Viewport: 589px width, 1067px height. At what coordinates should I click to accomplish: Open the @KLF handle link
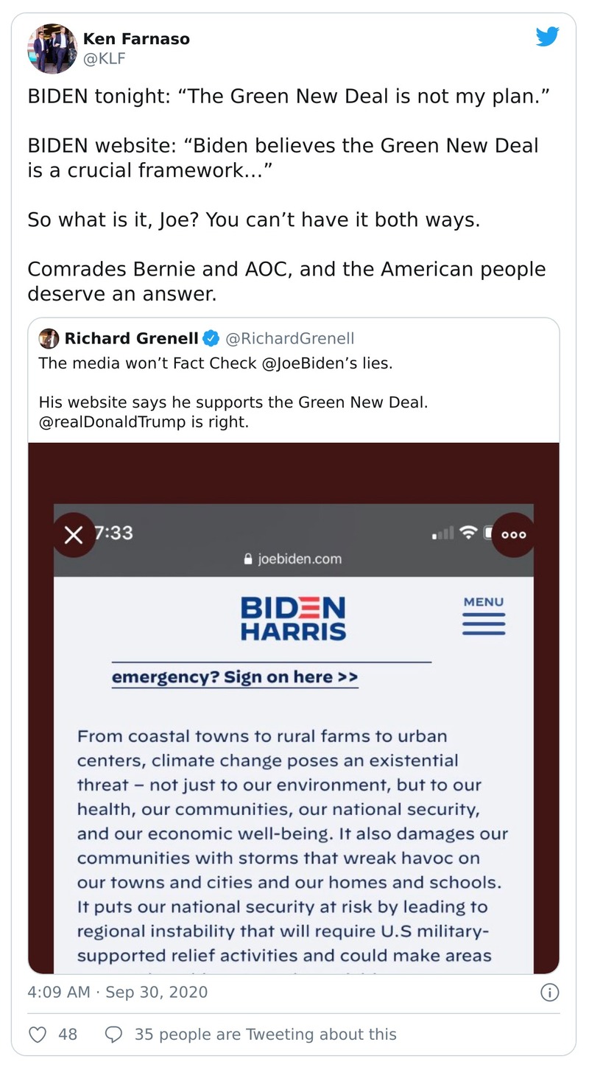[x=104, y=59]
